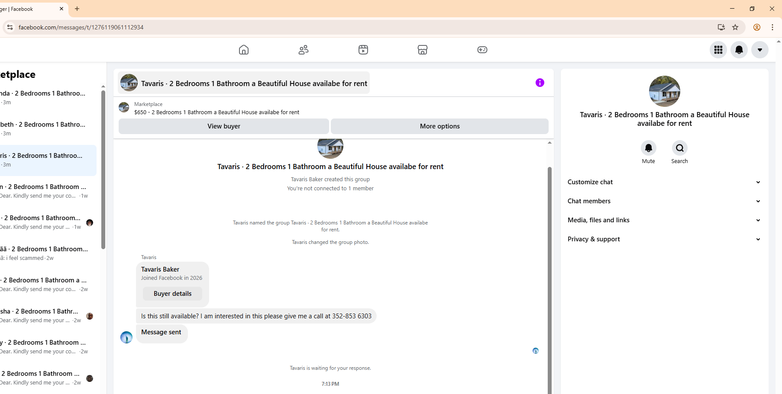Click seen-by avatar indicator in chat
Screen dimensions: 782x394
(536, 351)
